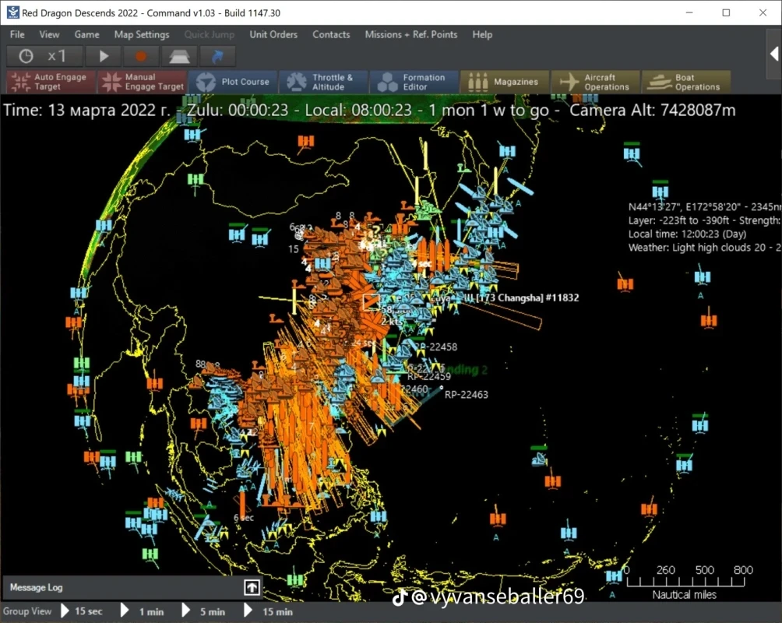The height and width of the screenshot is (623, 782).
Task: Click the Message Log bar
Action: [132, 587]
